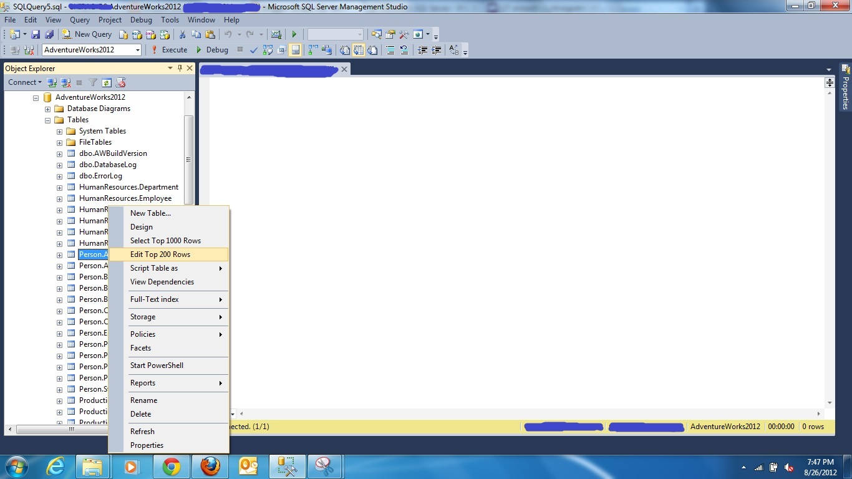This screenshot has width=852, height=479.
Task: Comment out selected lines using toolbar icon
Action: [x=390, y=50]
